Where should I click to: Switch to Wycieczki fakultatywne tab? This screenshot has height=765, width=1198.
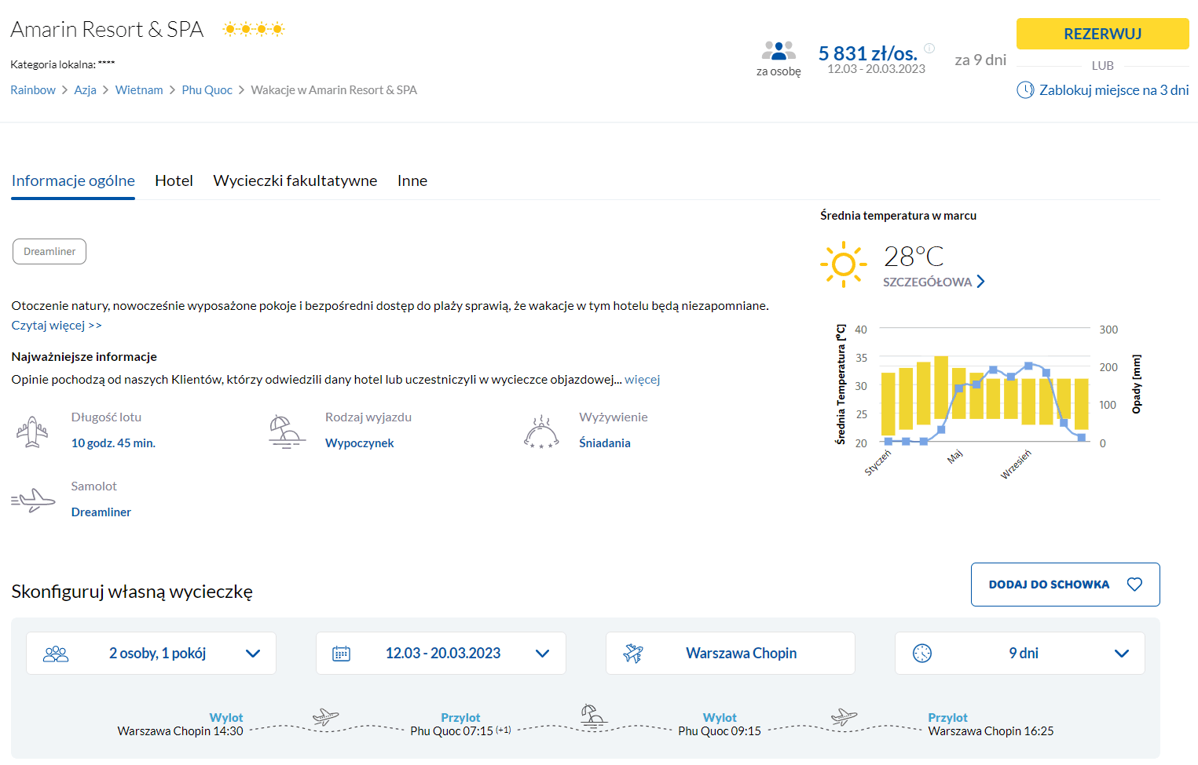point(295,181)
